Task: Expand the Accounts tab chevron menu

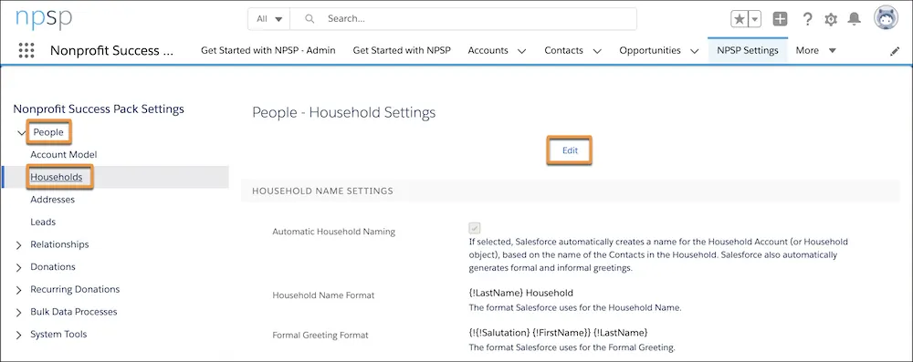Action: coord(521,51)
